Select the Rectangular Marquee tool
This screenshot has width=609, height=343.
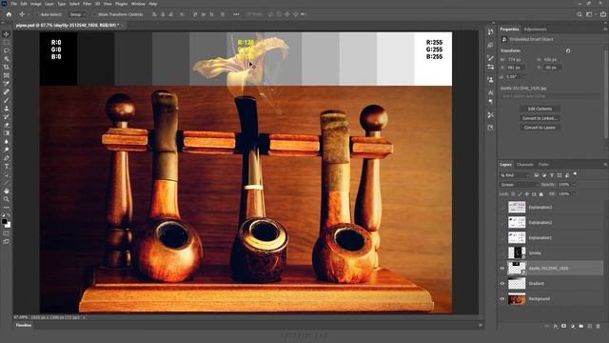pos(7,42)
